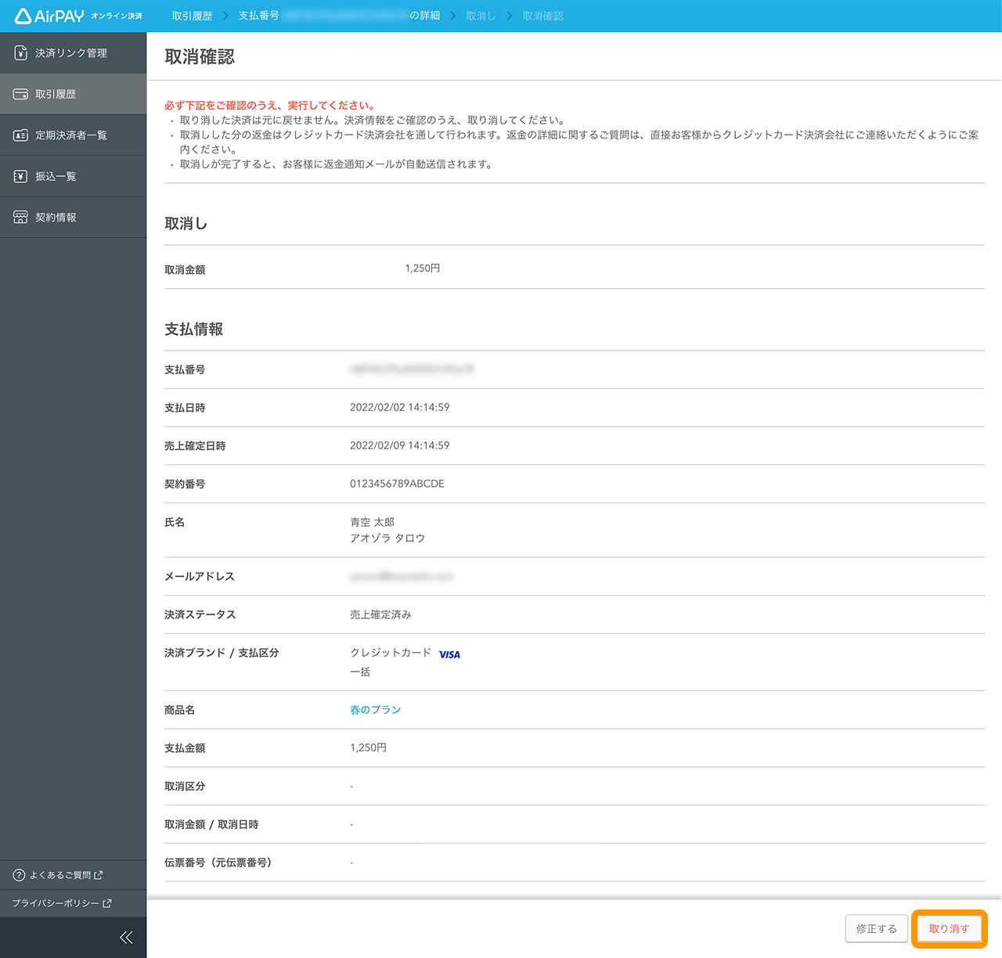Click the 取り消す confirmation button

(949, 928)
